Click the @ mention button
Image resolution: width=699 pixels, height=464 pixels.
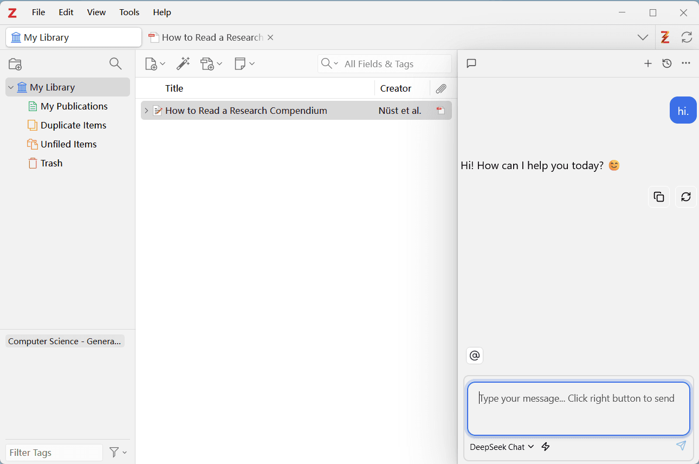click(x=475, y=356)
